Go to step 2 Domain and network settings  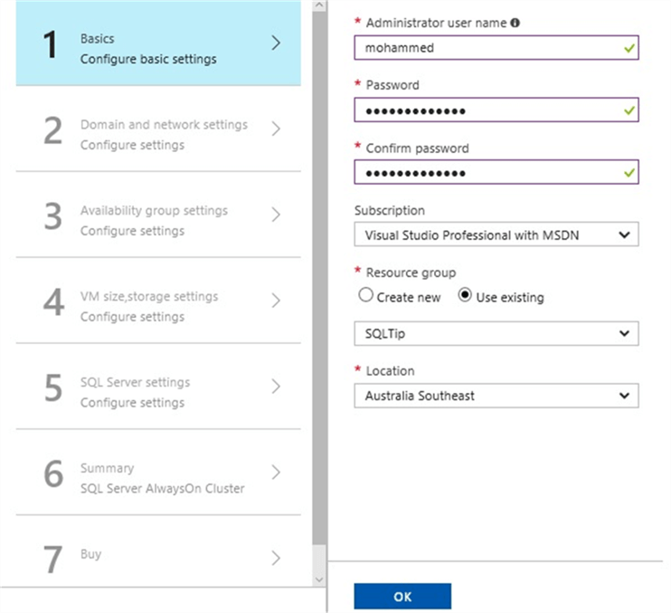[x=163, y=133]
